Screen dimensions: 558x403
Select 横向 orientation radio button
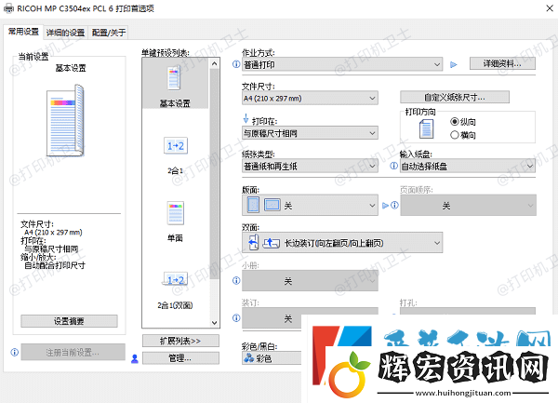point(455,135)
